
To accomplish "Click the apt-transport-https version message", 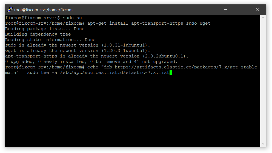I will tap(97, 56).
